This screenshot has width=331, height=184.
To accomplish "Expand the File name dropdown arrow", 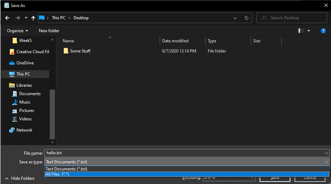I will coord(326,153).
